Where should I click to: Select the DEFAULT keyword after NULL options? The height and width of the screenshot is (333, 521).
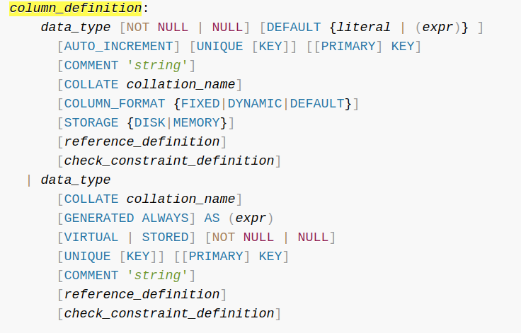coord(294,28)
